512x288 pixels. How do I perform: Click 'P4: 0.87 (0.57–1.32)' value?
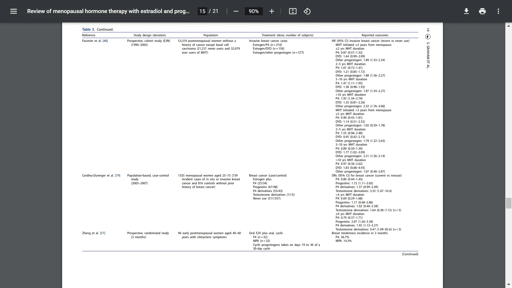(349, 53)
